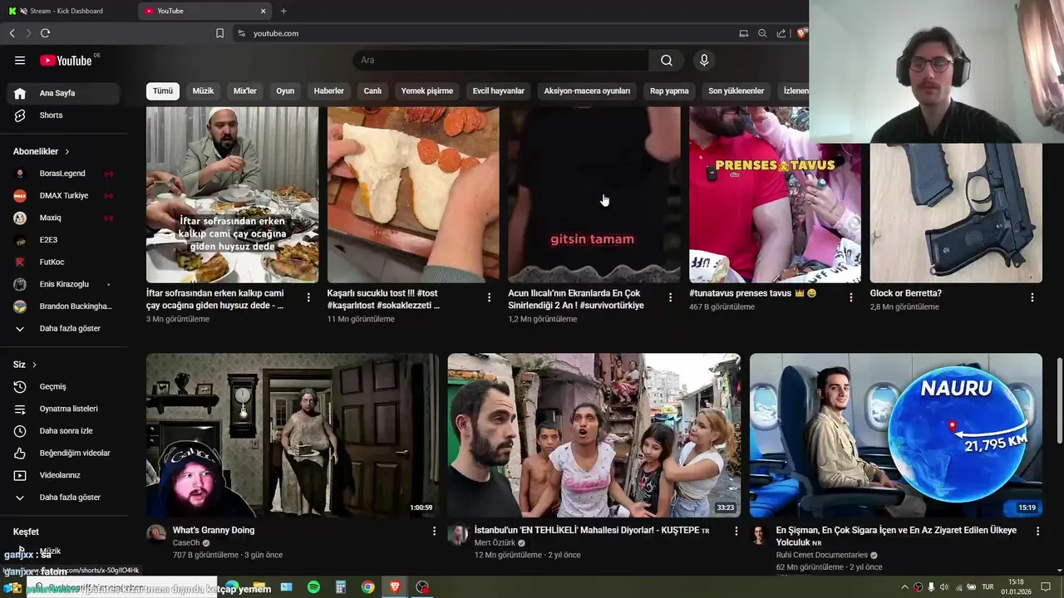The height and width of the screenshot is (598, 1064).
Task: Close the YouTube browser tab
Action: tap(264, 11)
